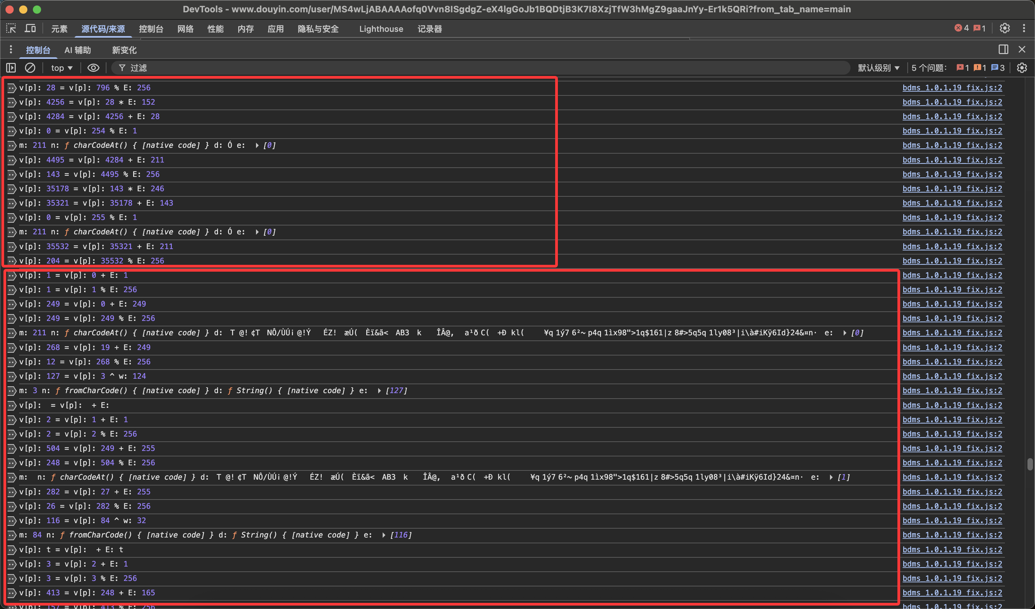
Task: Click the drawer three-dot menu icon
Action: click(11, 50)
